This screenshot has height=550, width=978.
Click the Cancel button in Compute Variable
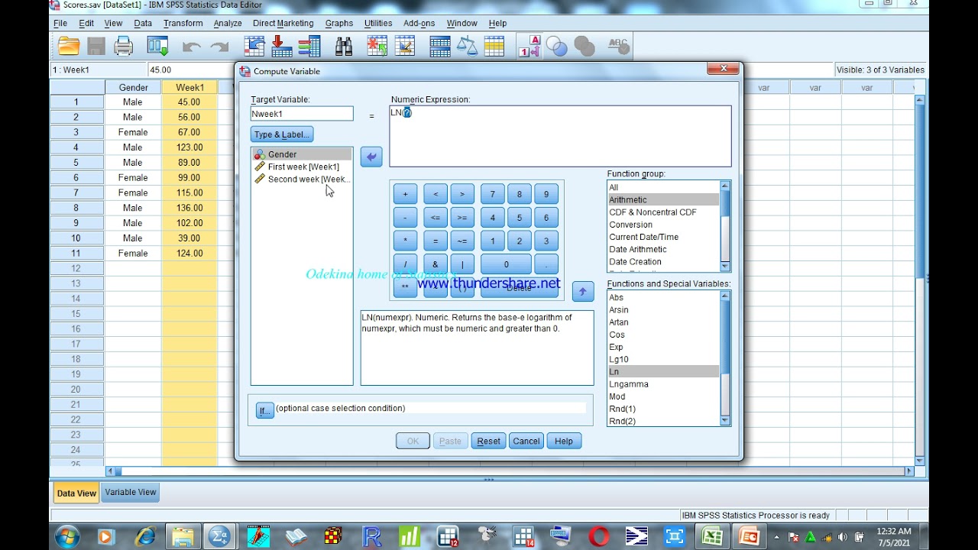coord(526,441)
